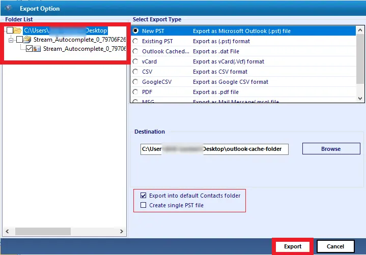Click 'Export as Microsoft Outlook (.pst) file' text
The width and height of the screenshot is (366, 255).
(x=242, y=31)
